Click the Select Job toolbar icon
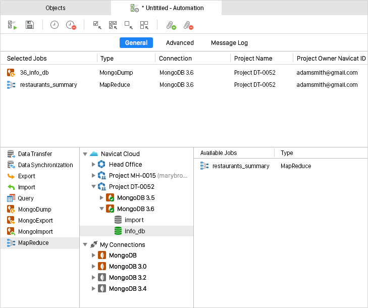 click(97, 25)
